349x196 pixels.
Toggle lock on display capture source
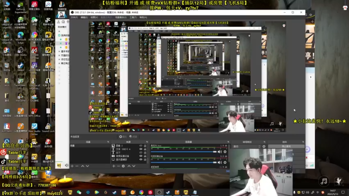coord(145,159)
